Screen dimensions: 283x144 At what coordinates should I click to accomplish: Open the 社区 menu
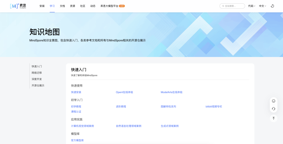83,6
